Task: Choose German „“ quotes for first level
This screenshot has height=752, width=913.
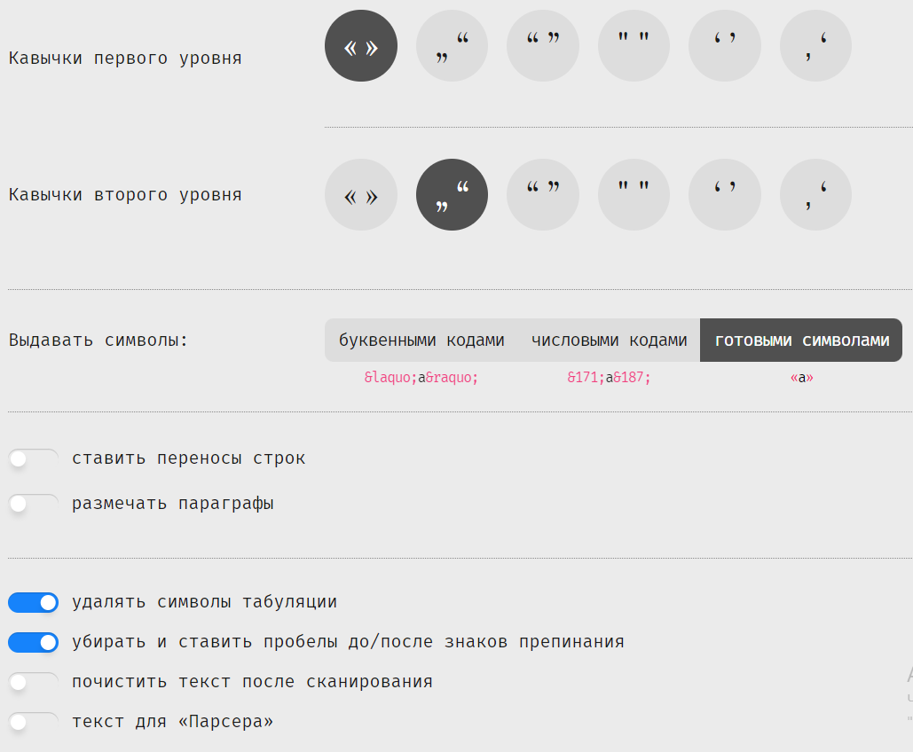Action: click(x=452, y=46)
